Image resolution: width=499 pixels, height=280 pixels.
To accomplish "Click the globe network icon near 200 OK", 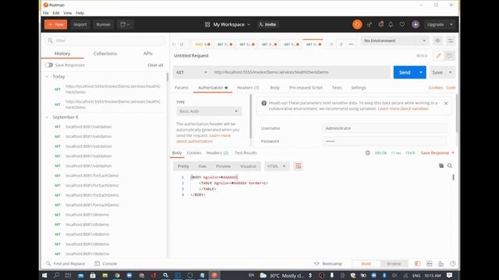I will (367, 152).
